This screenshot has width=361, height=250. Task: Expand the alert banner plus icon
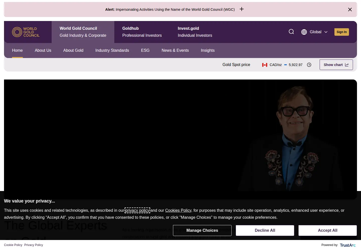pyautogui.click(x=242, y=9)
